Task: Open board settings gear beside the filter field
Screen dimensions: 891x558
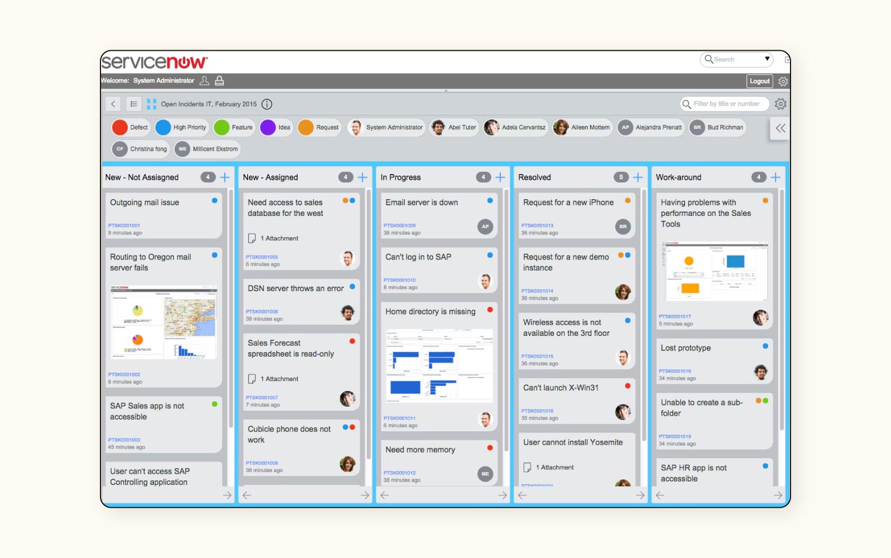Action: click(780, 104)
